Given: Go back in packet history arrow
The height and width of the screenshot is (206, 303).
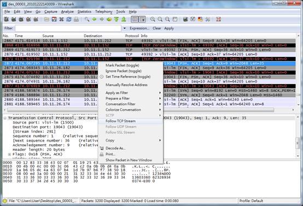Looking at the screenshot, I should (94, 19).
